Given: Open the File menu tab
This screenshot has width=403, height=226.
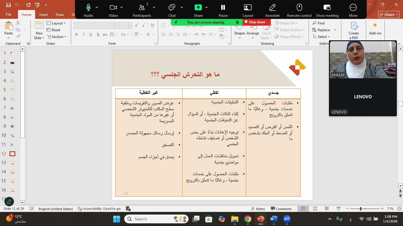Looking at the screenshot, I should [x=9, y=14].
